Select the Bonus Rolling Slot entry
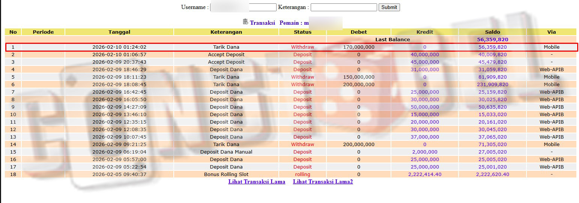This screenshot has height=203, width=579. [x=226, y=174]
